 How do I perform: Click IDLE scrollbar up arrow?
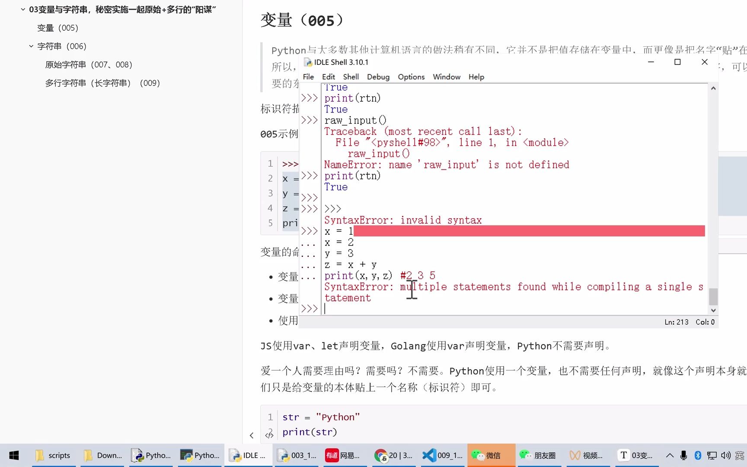713,88
